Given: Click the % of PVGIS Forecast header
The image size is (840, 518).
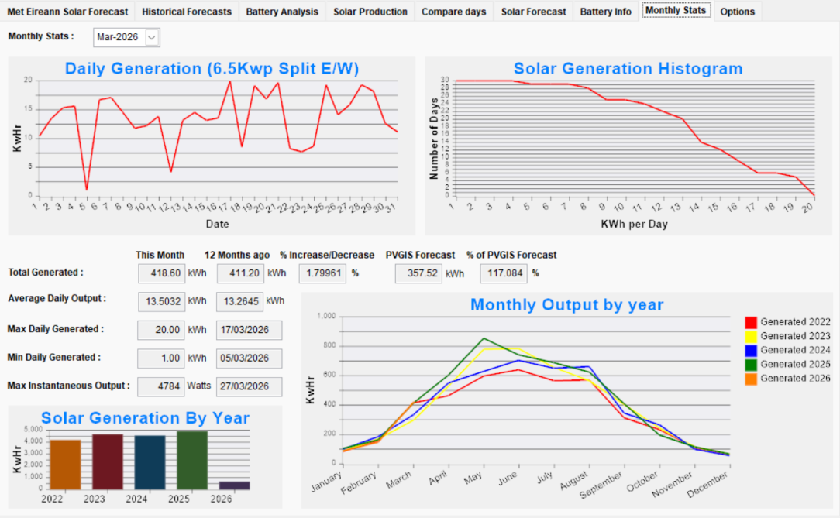Looking at the screenshot, I should point(511,256).
